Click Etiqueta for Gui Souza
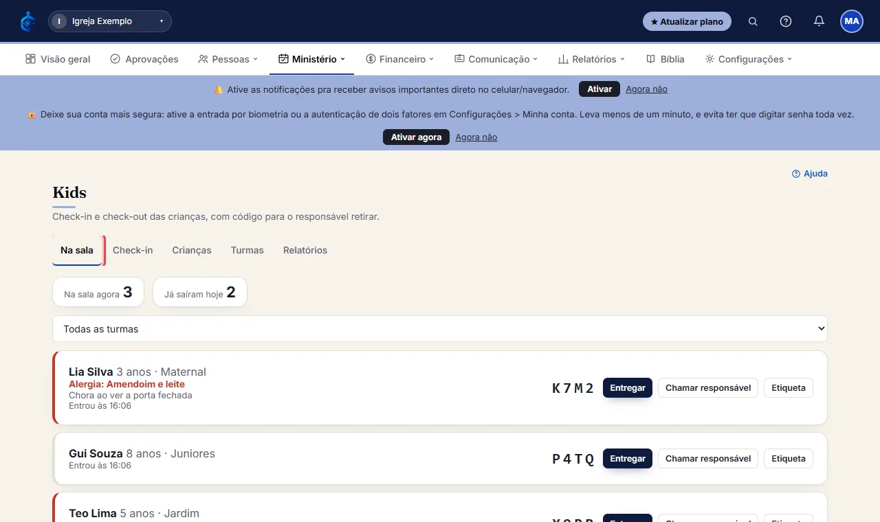The image size is (880, 522). (789, 459)
